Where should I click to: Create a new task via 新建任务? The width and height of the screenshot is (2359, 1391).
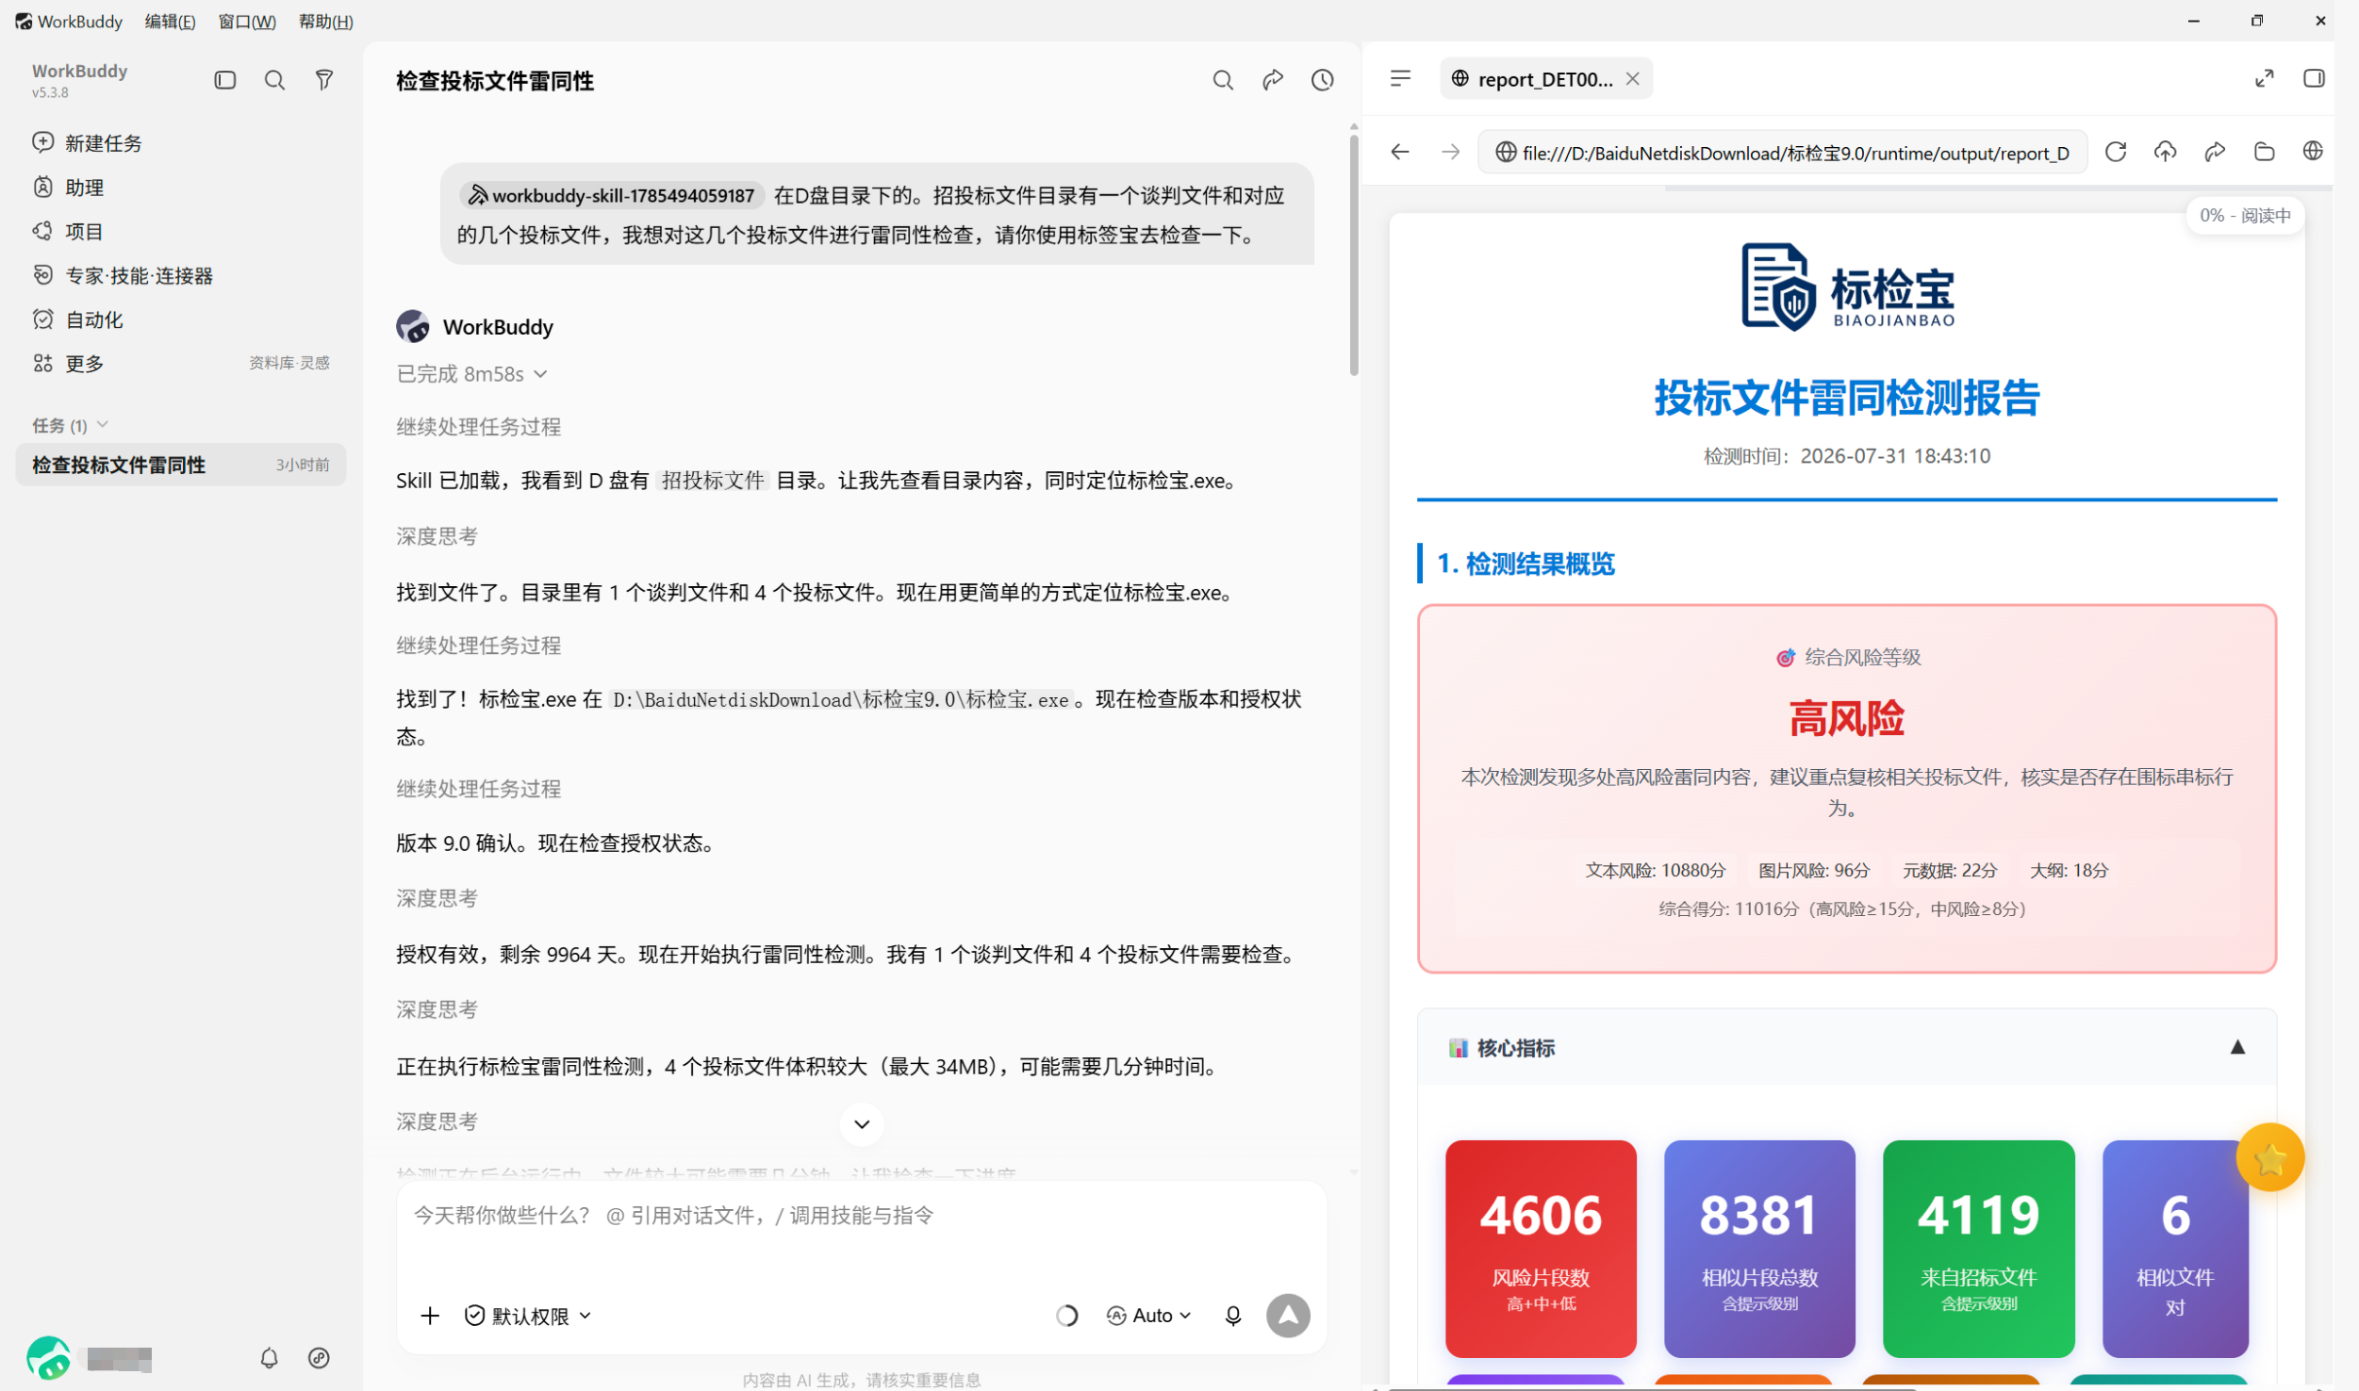[x=87, y=143]
